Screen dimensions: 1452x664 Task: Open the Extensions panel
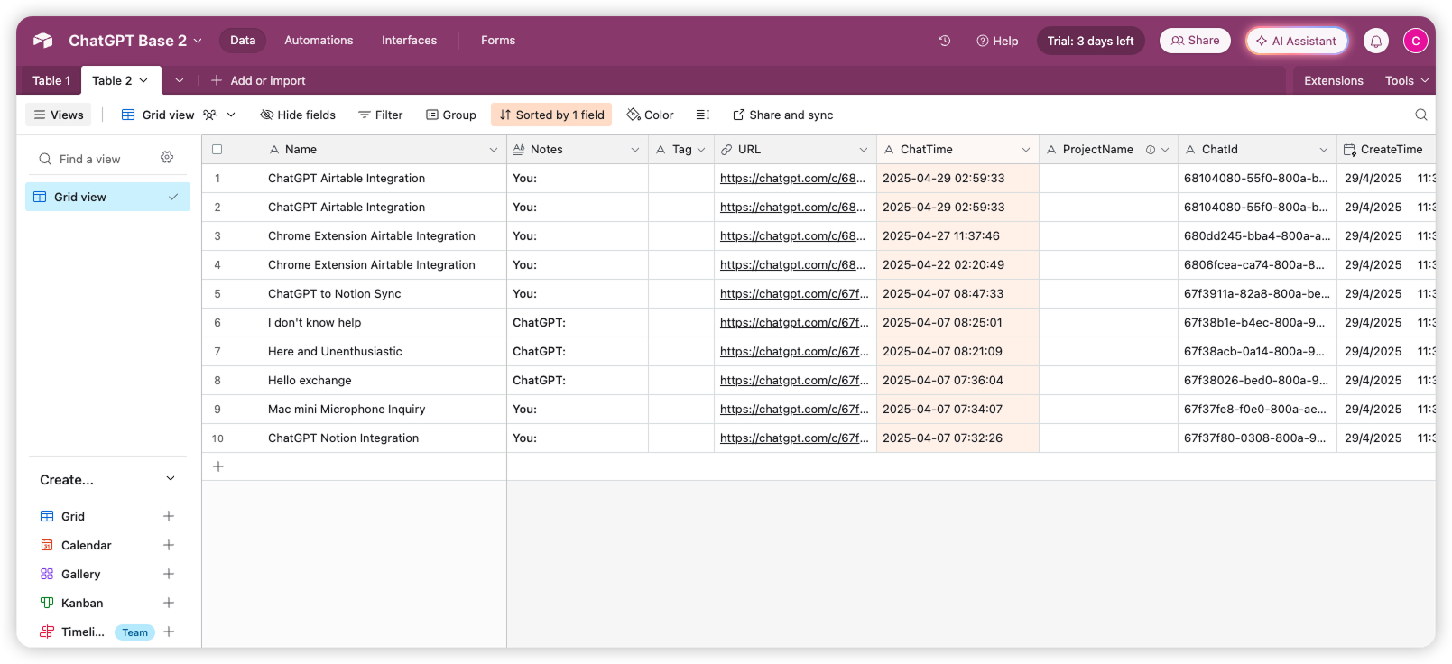tap(1333, 80)
